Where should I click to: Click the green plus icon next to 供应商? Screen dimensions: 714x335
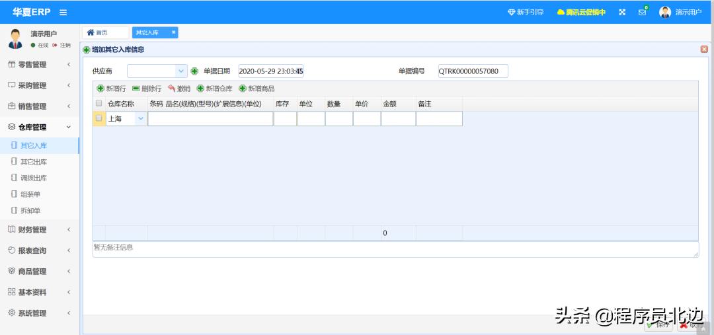click(x=194, y=71)
